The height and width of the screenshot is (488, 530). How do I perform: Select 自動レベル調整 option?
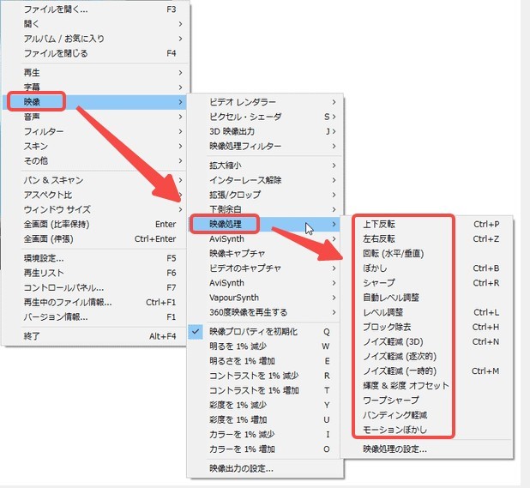pyautogui.click(x=427, y=298)
